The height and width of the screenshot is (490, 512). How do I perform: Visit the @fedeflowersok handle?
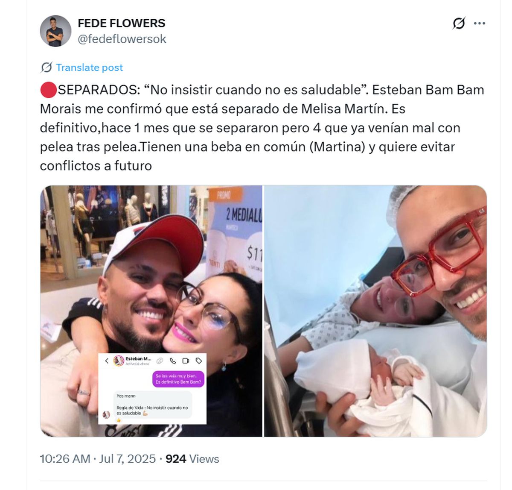[122, 39]
